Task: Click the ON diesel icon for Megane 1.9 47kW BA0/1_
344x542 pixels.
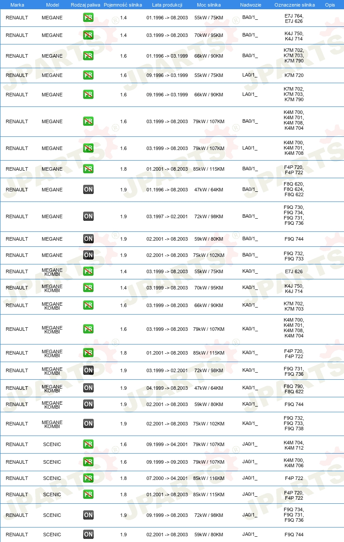Action: [88, 190]
